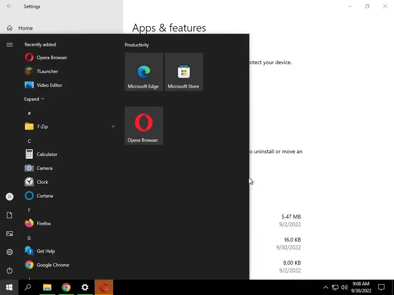This screenshot has width=394, height=295.
Task: Open network status tray icon
Action: tap(335, 287)
